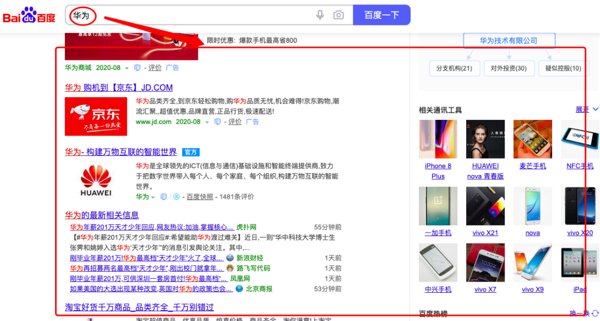Click the 百度一下 search button
The height and width of the screenshot is (321, 600).
tap(382, 15)
